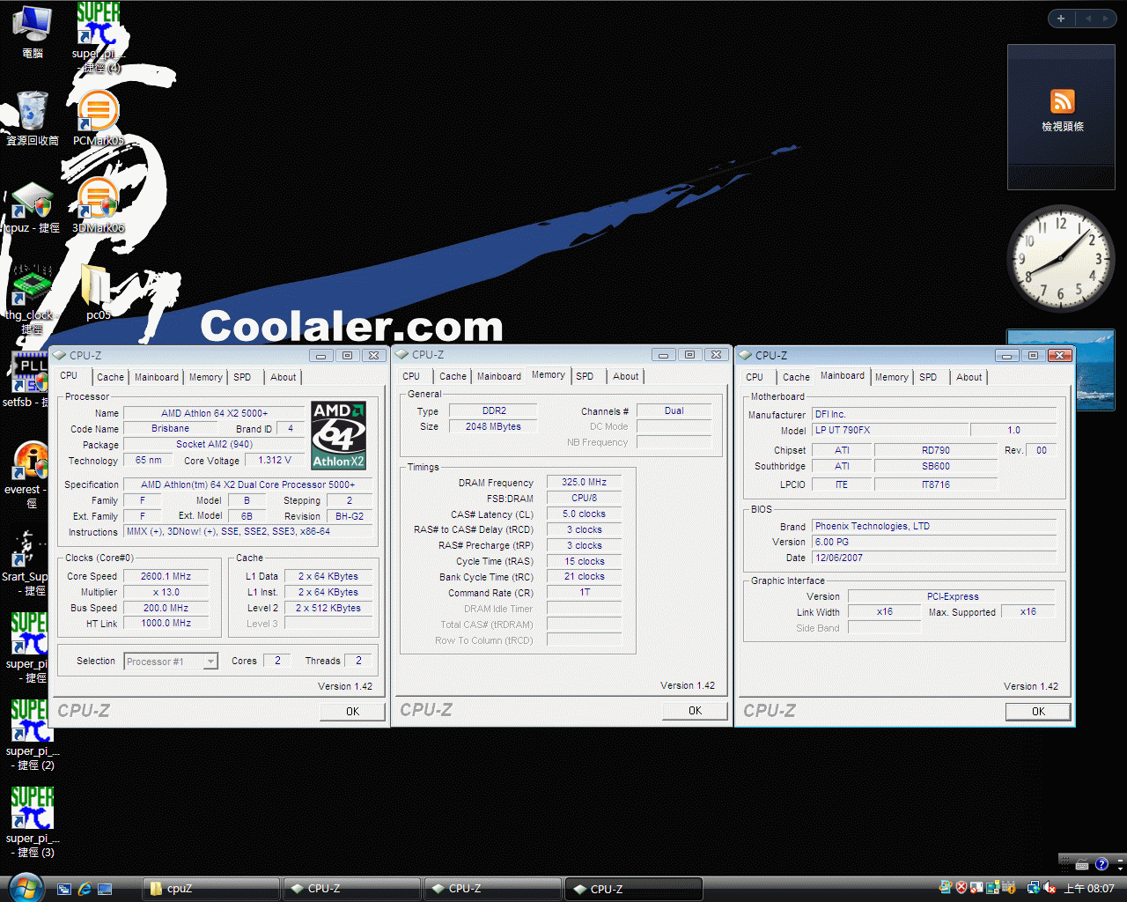The width and height of the screenshot is (1127, 902).
Task: Click the analog clock gadget
Action: click(x=1061, y=258)
